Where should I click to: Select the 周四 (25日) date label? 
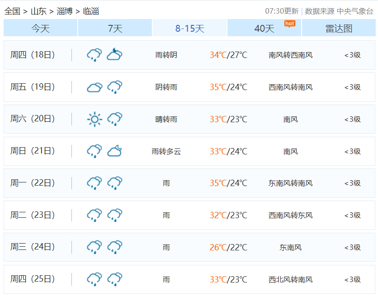pos(33,279)
